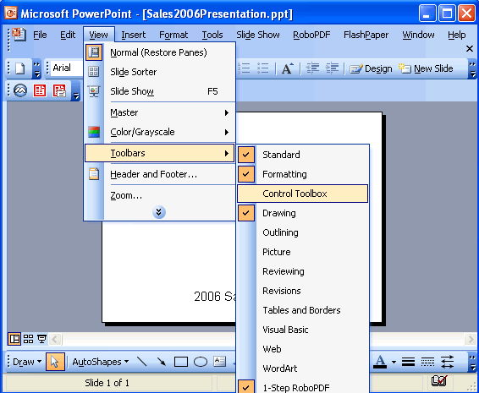Click the Design button

(371, 68)
